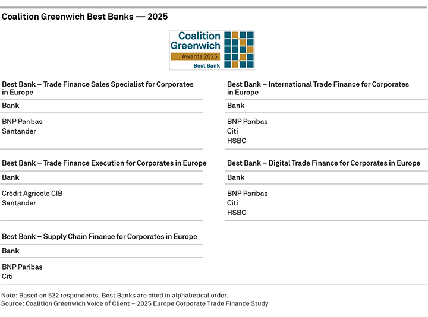Select BNP Paribas under International Trade Finance
Screen dimensions: 428x317
(247, 122)
